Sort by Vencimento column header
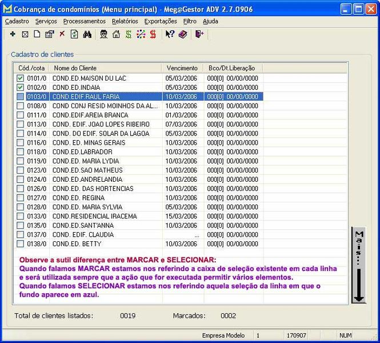 (x=182, y=68)
